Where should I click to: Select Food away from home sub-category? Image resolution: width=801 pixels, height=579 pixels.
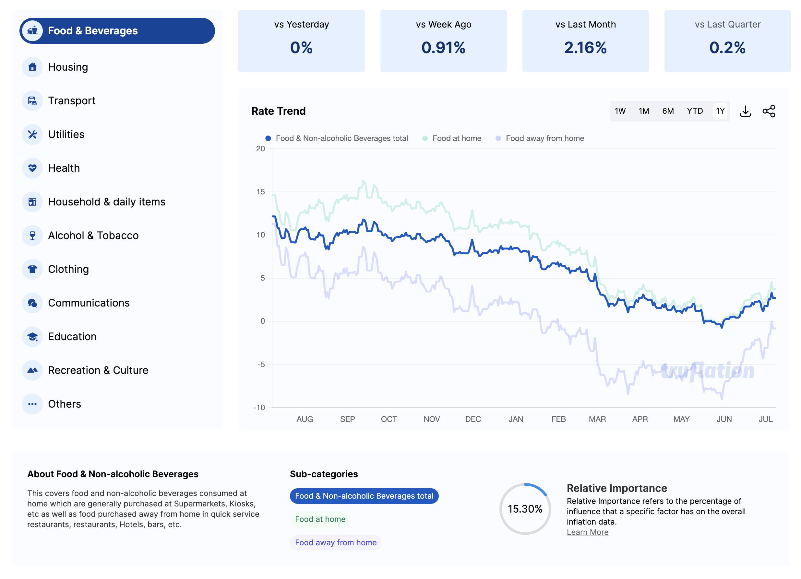[336, 542]
